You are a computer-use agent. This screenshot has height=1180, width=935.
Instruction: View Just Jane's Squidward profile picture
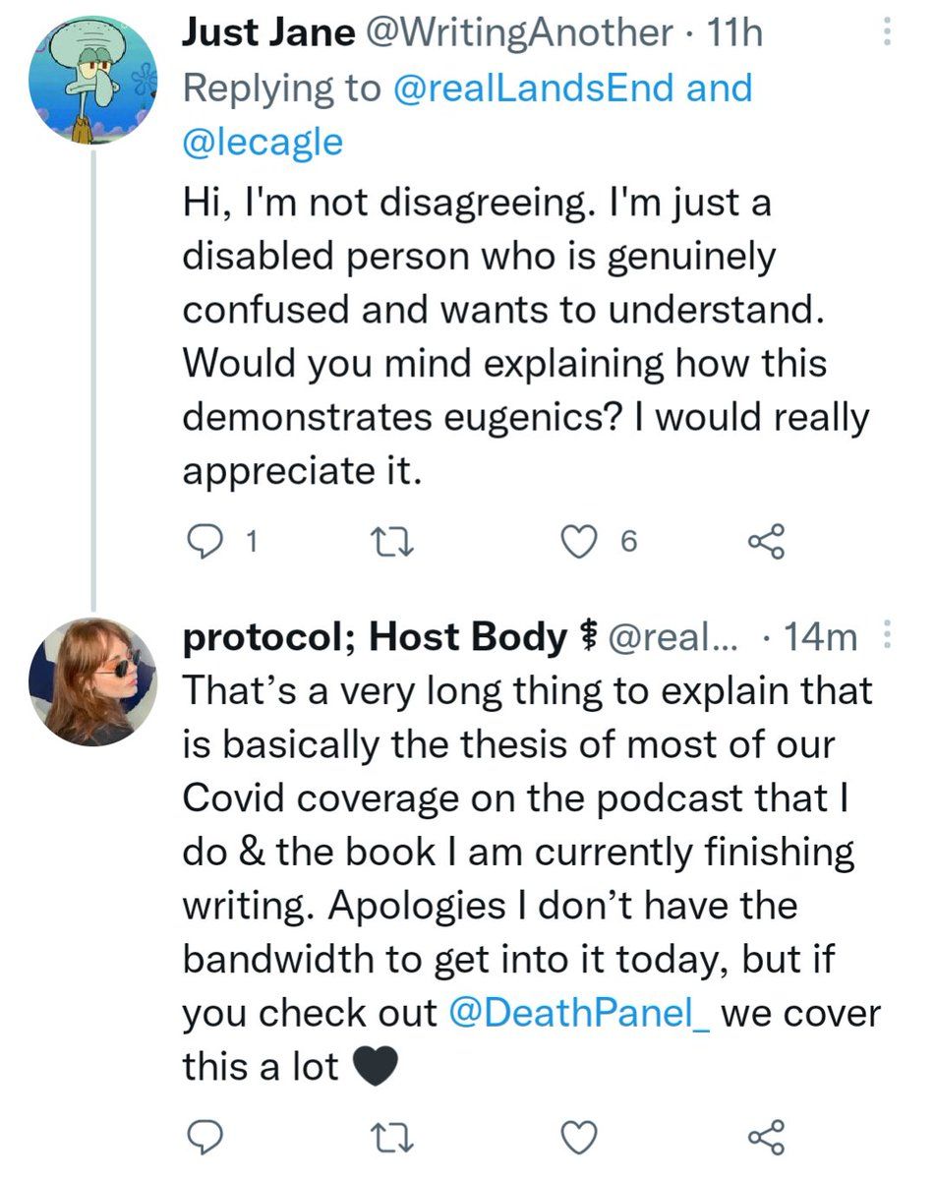[95, 81]
